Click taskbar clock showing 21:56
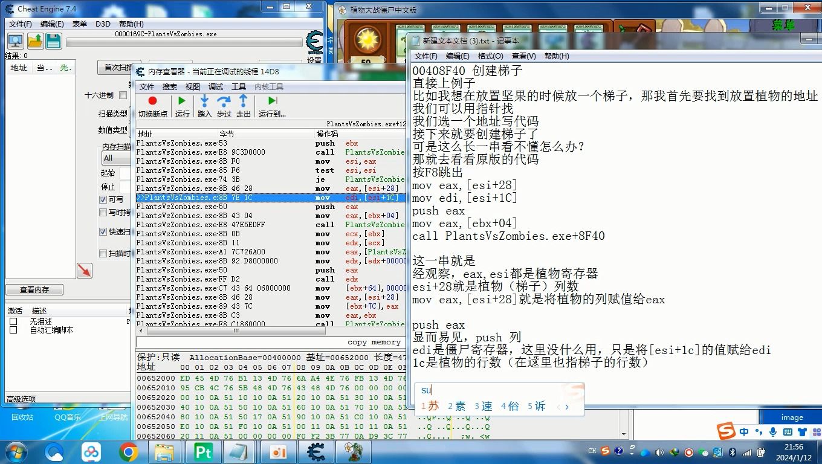This screenshot has width=822, height=464. pos(794,447)
